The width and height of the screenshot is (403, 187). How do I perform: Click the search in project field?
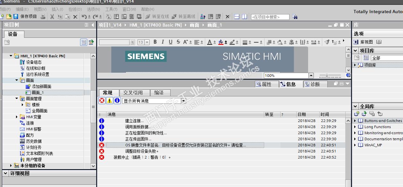click(x=270, y=17)
